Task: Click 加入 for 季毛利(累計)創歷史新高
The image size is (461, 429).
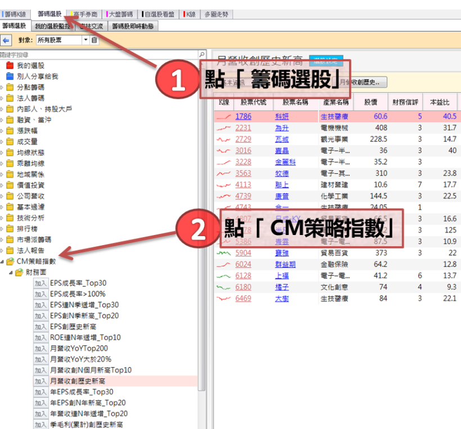Action: (40, 425)
